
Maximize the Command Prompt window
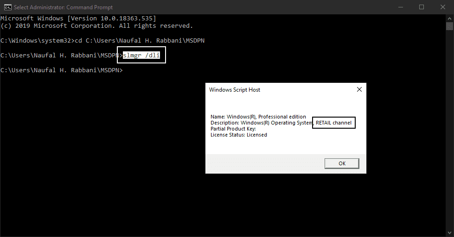point(422,7)
